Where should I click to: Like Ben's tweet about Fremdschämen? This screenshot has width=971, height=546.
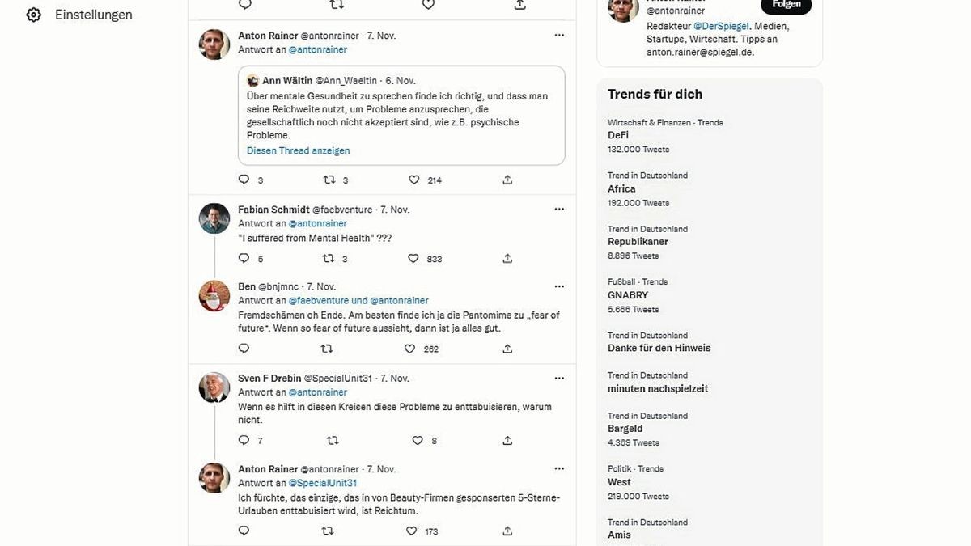410,349
